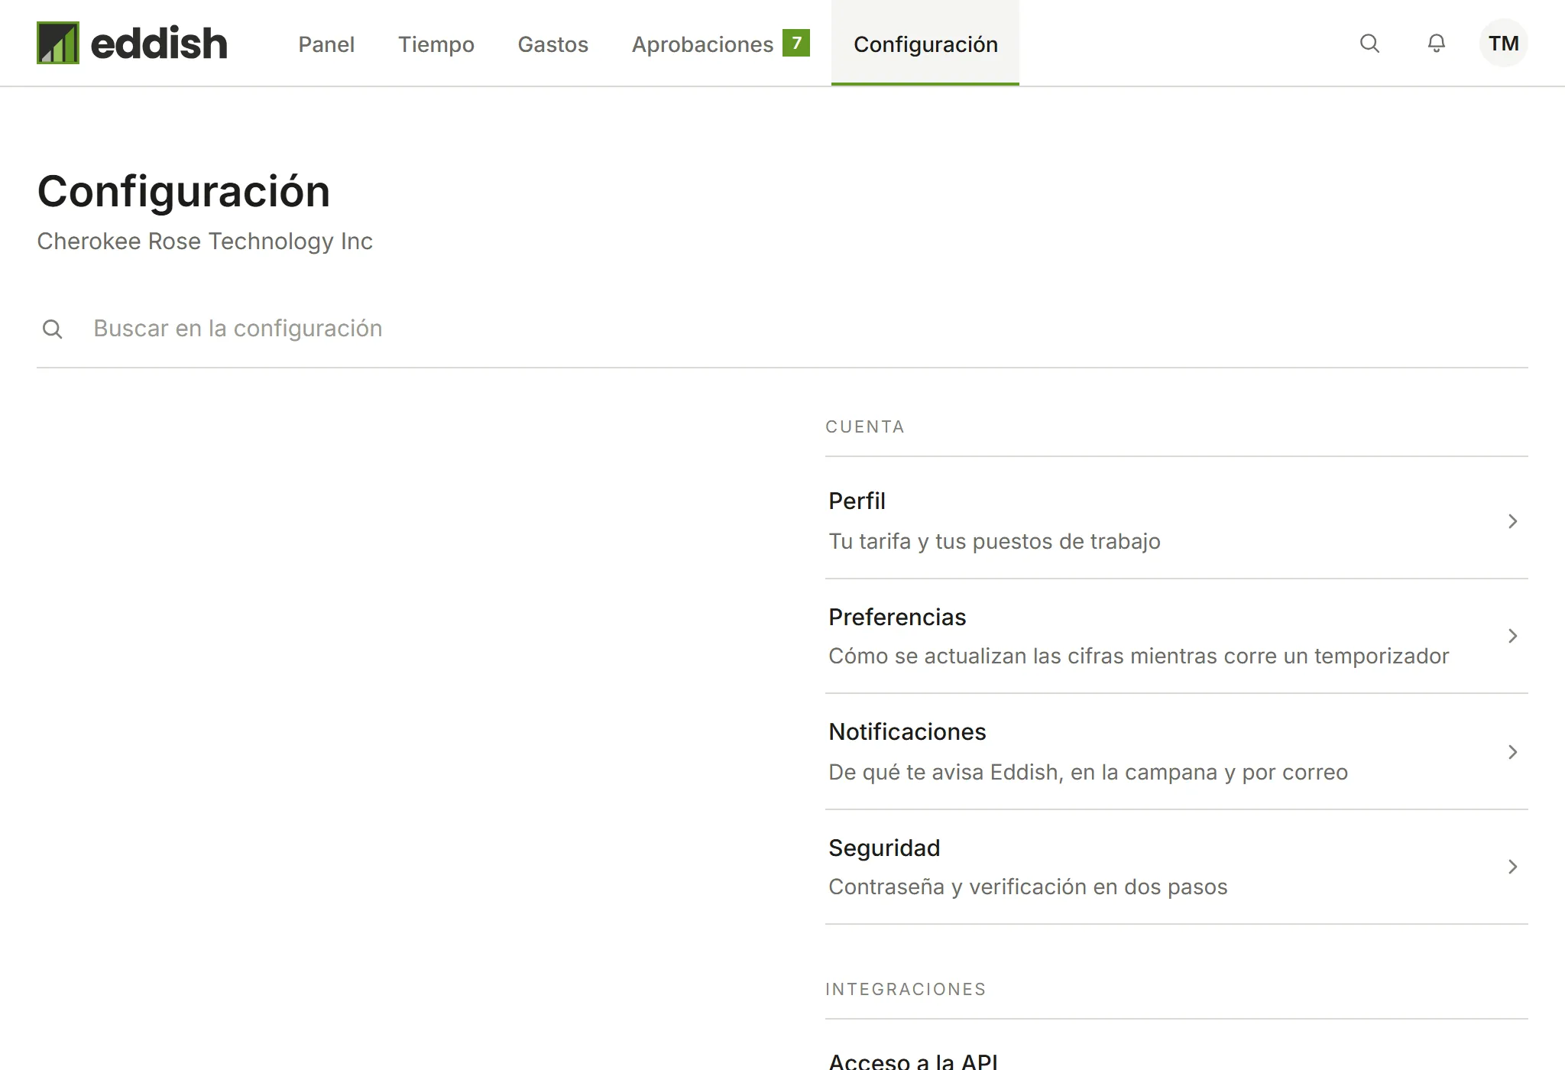1565x1070 pixels.
Task: Expand the Preferencias row chevron
Action: 1512,636
